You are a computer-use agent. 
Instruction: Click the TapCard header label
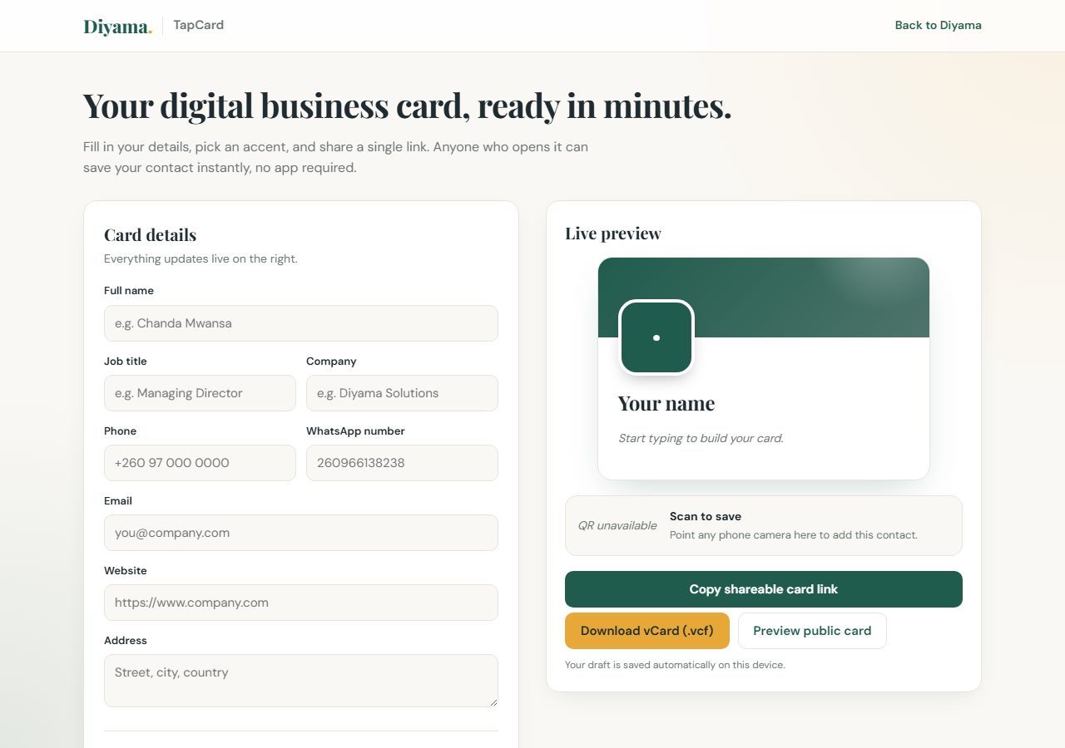pos(198,25)
